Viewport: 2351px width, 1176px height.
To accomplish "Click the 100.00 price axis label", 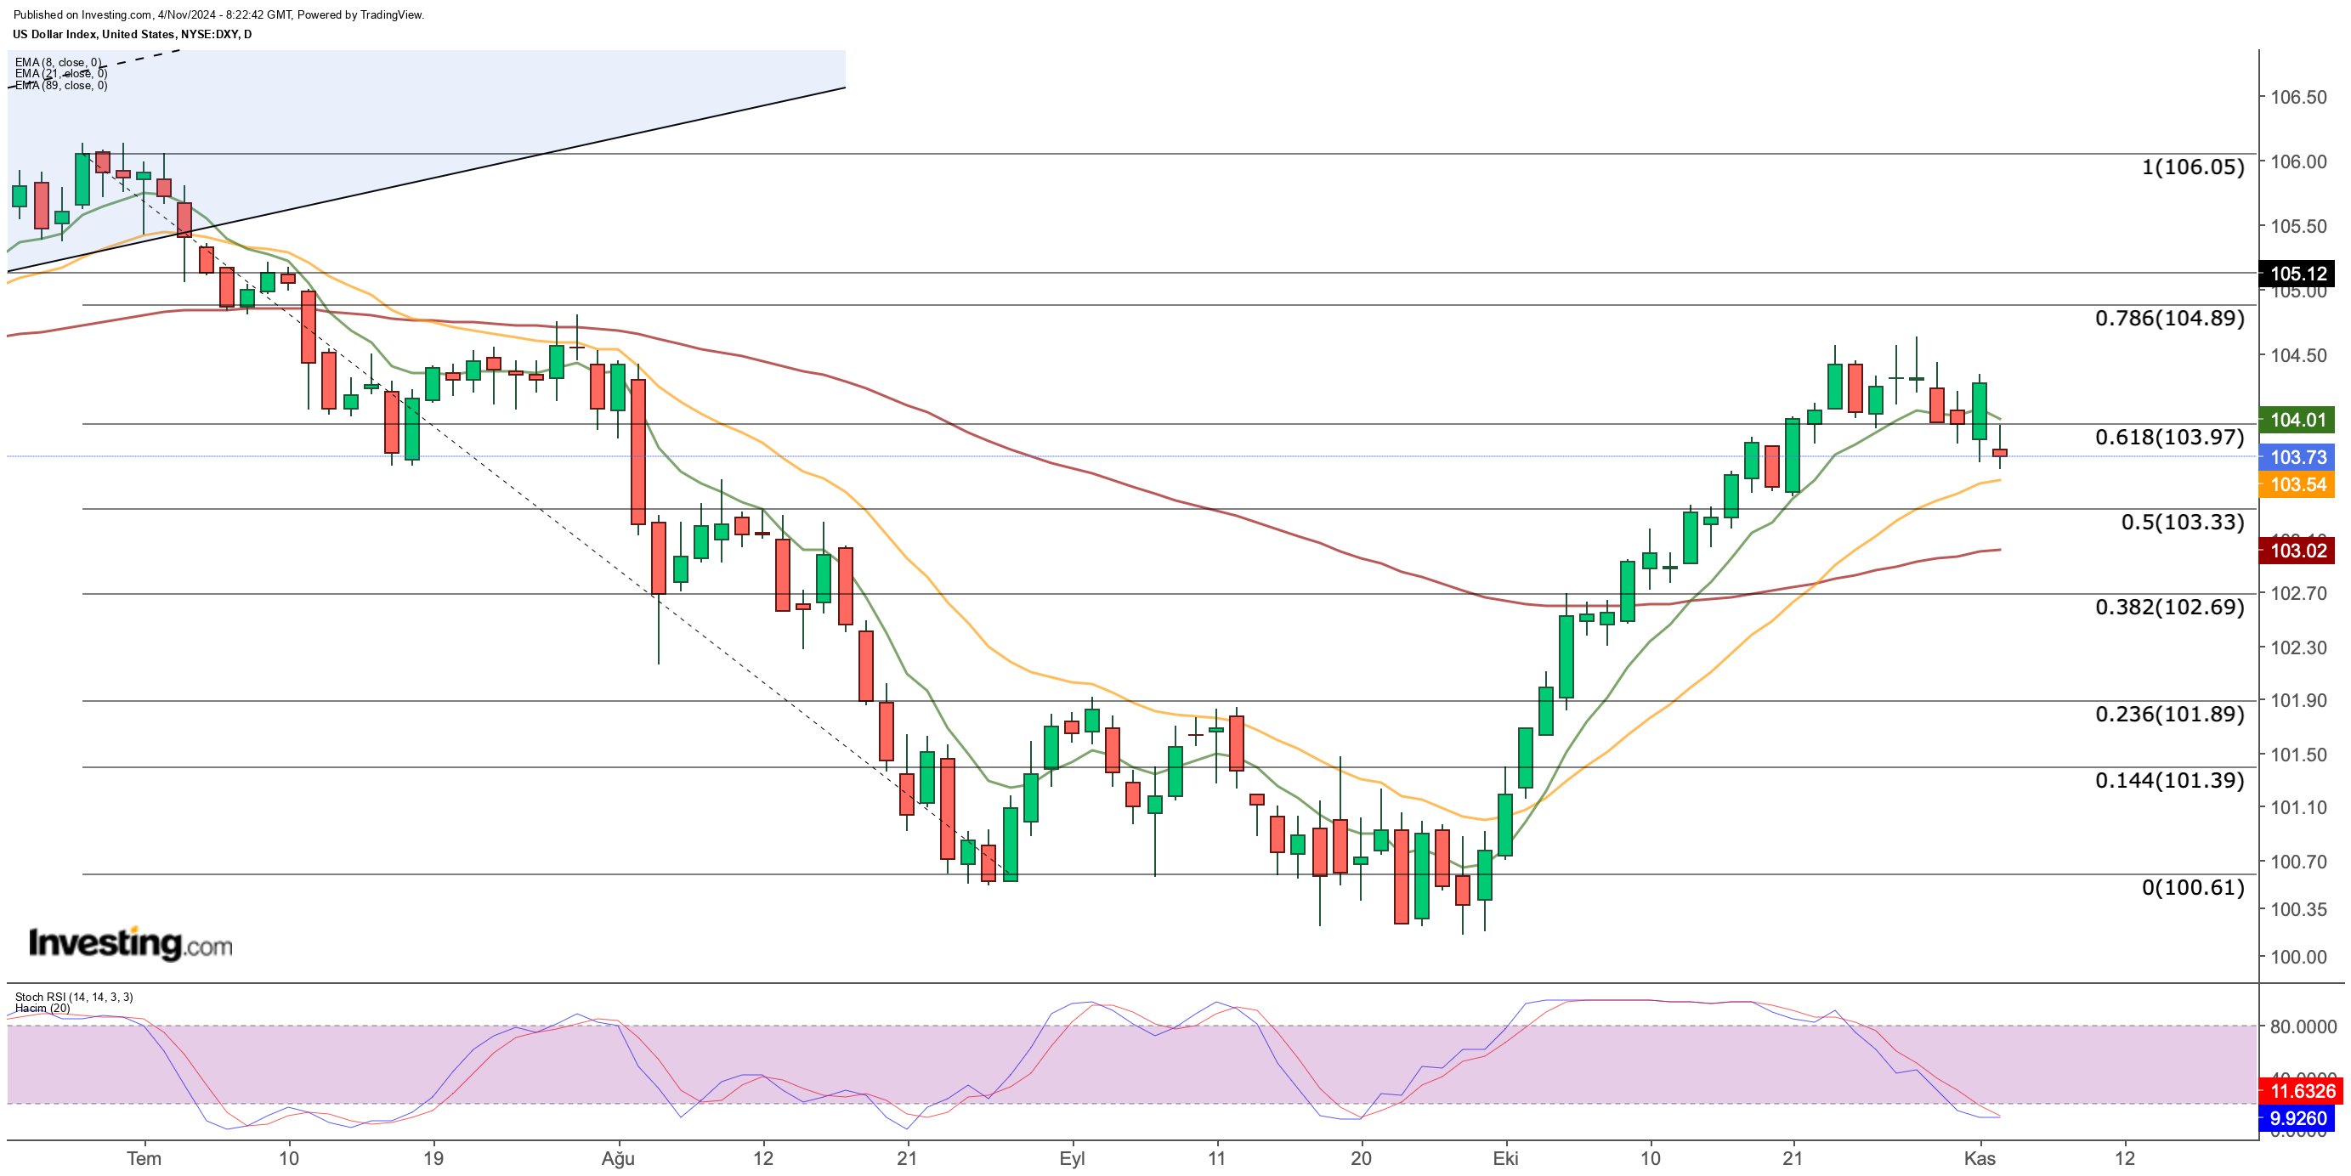I will coord(2298,957).
